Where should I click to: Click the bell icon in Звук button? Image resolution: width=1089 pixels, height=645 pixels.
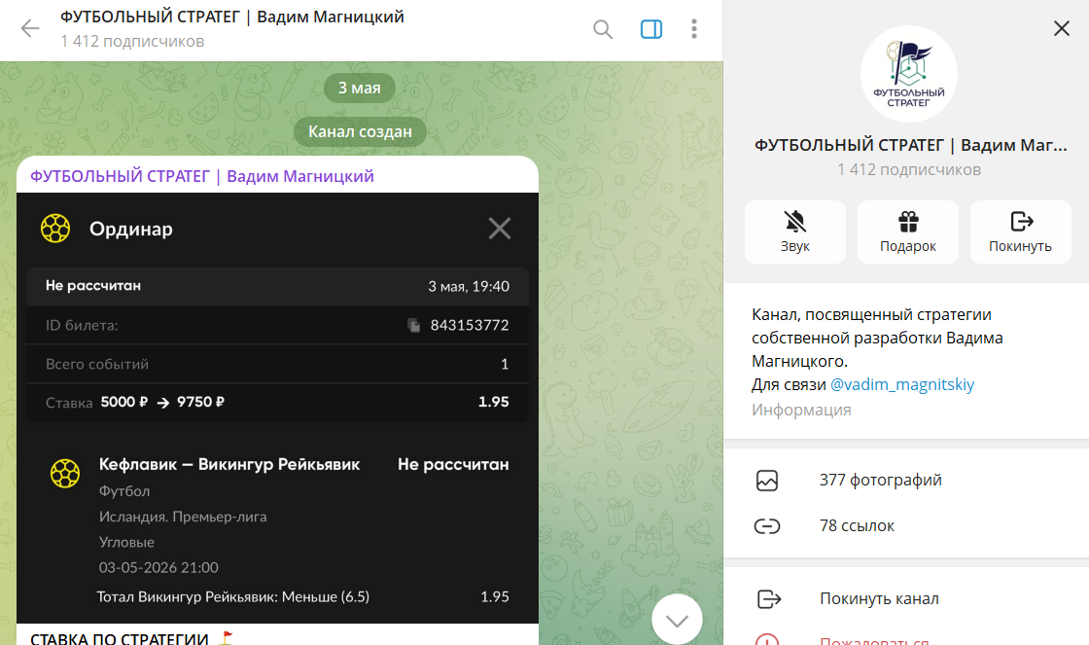[795, 221]
